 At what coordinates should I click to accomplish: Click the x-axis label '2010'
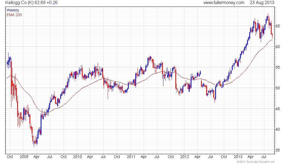coord(77,157)
